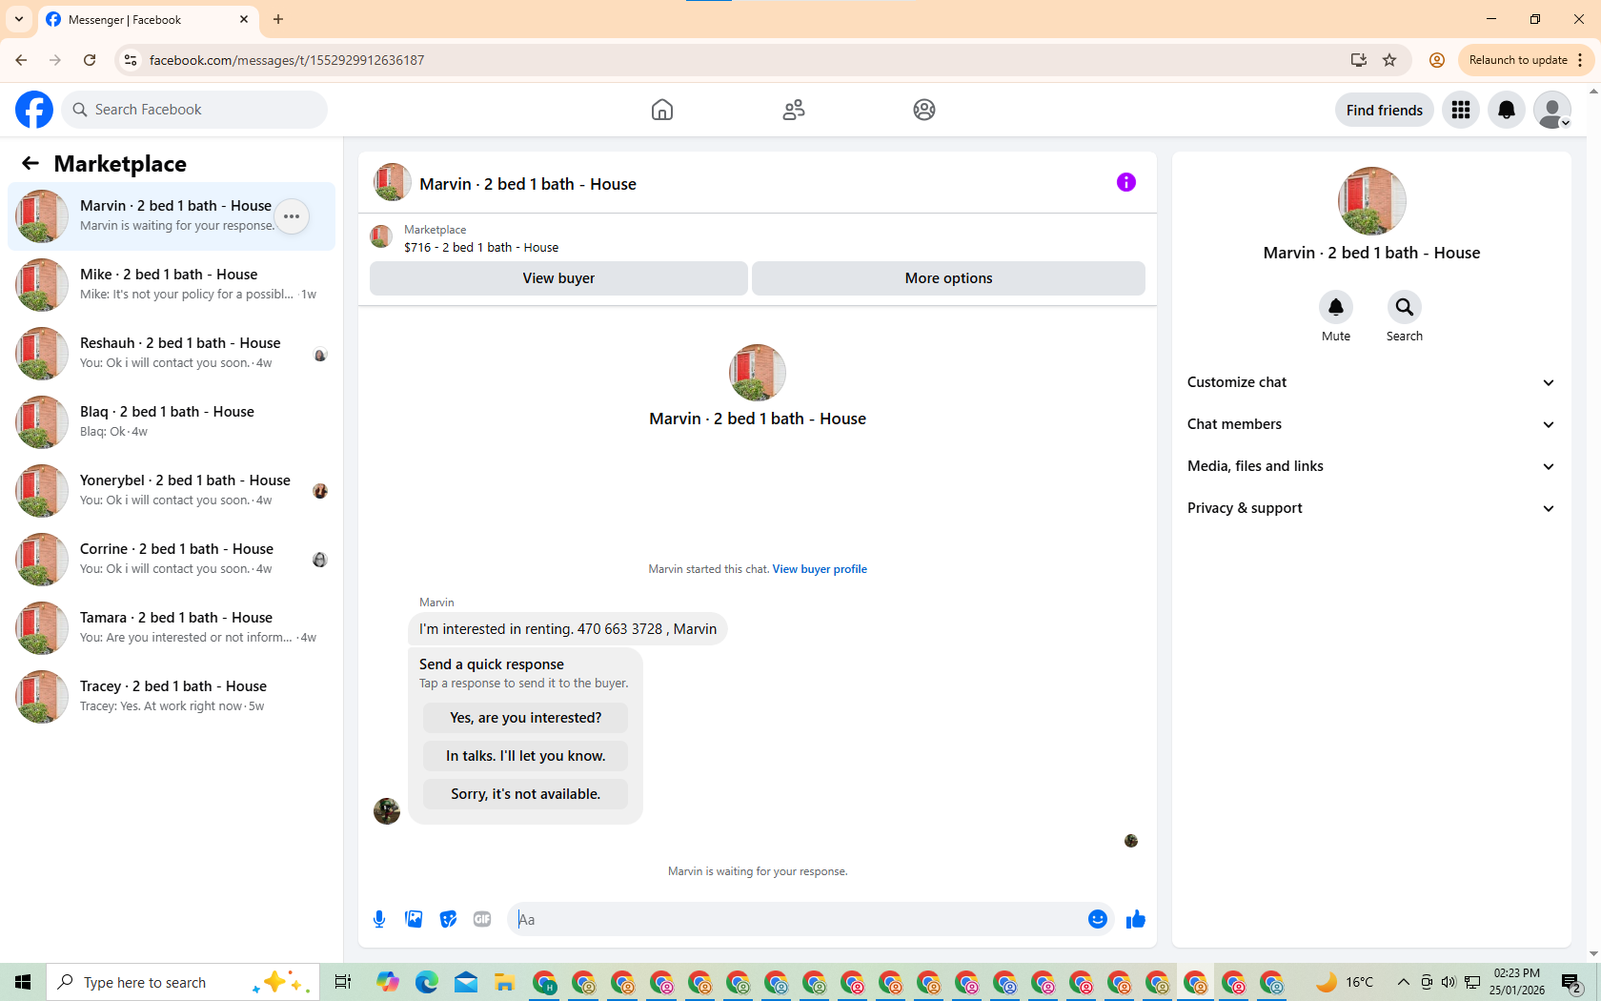The image size is (1601, 1001).
Task: Click the purple conversation information icon
Action: tap(1126, 182)
